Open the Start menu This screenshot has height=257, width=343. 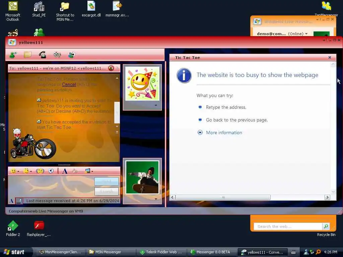14,252
